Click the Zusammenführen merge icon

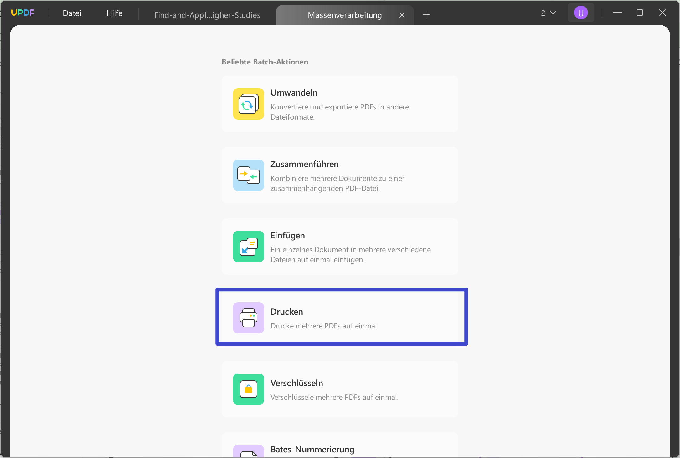(x=248, y=175)
